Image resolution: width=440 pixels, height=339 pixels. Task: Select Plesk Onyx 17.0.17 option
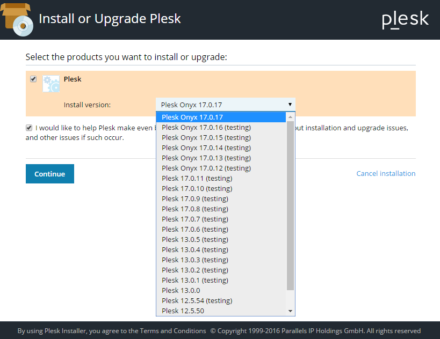coord(192,117)
